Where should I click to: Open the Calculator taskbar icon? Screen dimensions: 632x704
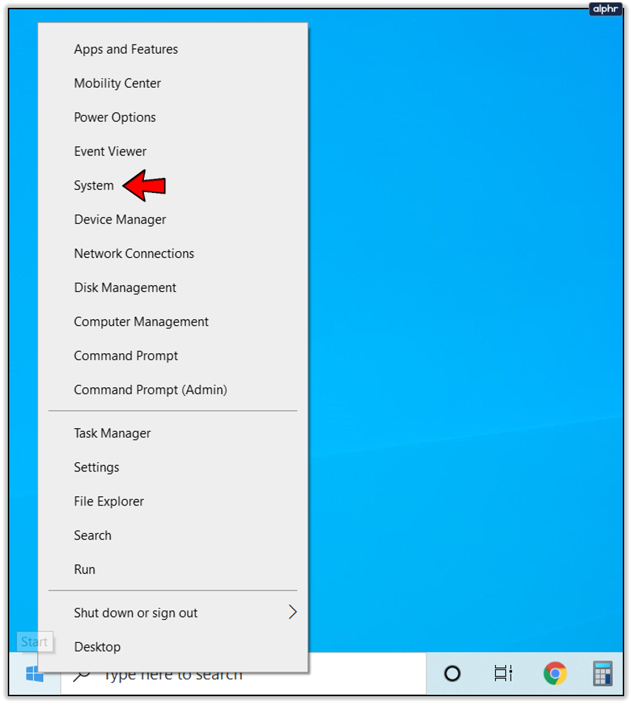click(602, 673)
